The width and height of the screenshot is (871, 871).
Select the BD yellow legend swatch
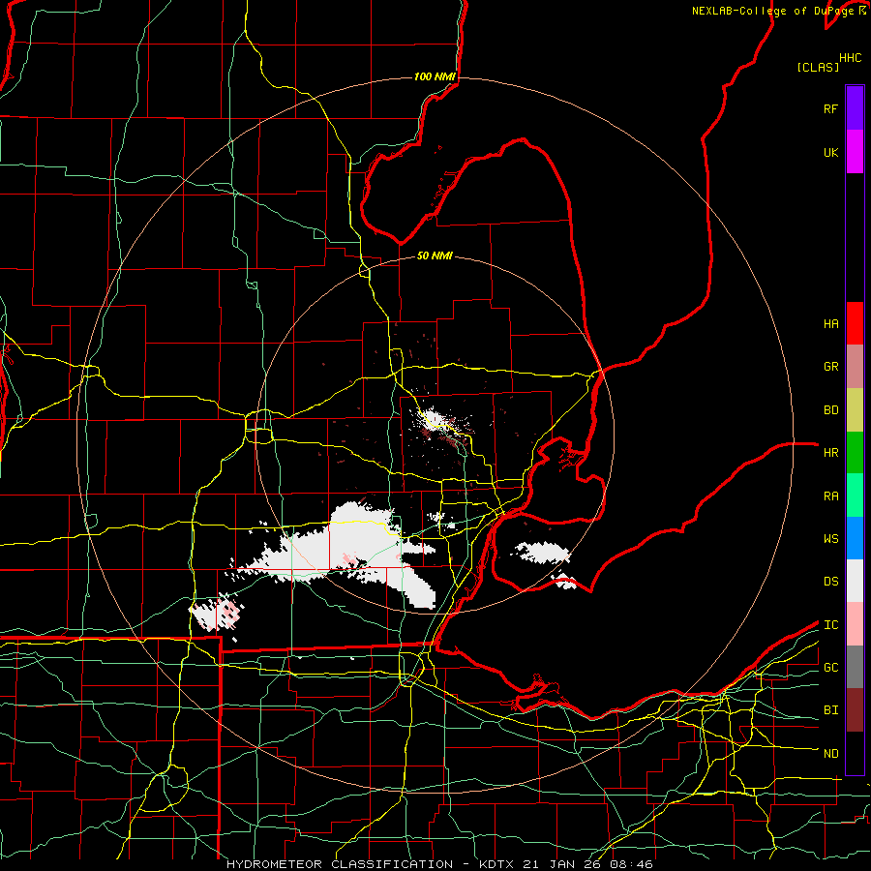coord(855,409)
